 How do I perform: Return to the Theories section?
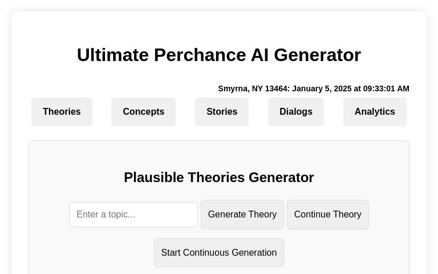(x=62, y=112)
